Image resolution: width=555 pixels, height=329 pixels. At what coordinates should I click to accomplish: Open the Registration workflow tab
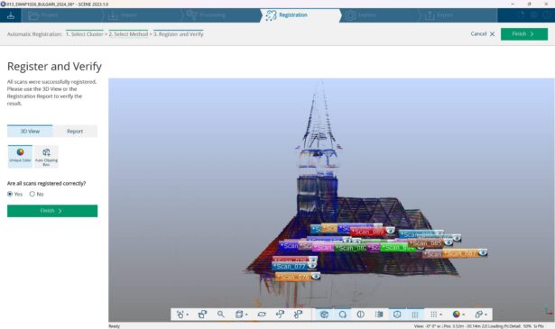point(293,15)
